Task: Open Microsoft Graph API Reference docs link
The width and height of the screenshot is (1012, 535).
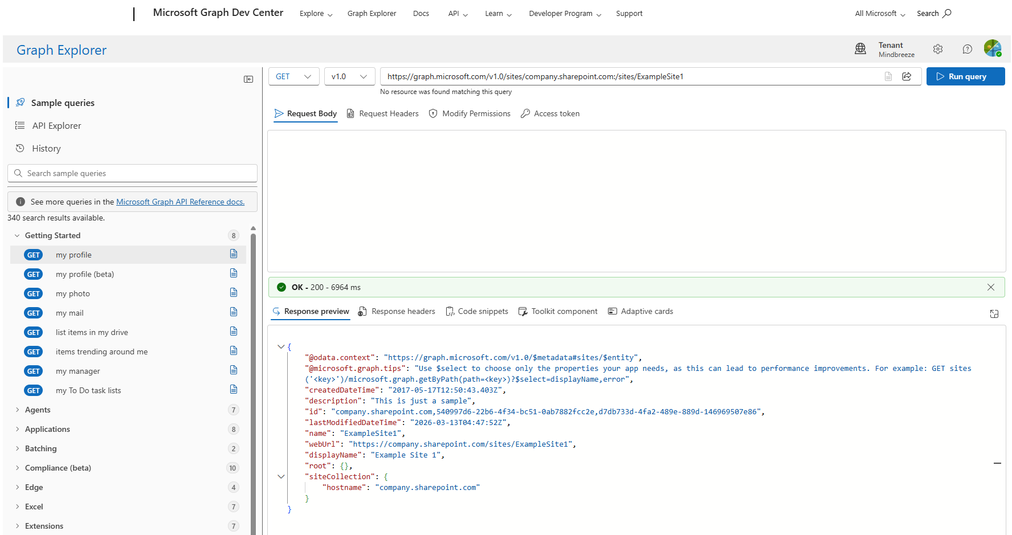Action: (180, 202)
